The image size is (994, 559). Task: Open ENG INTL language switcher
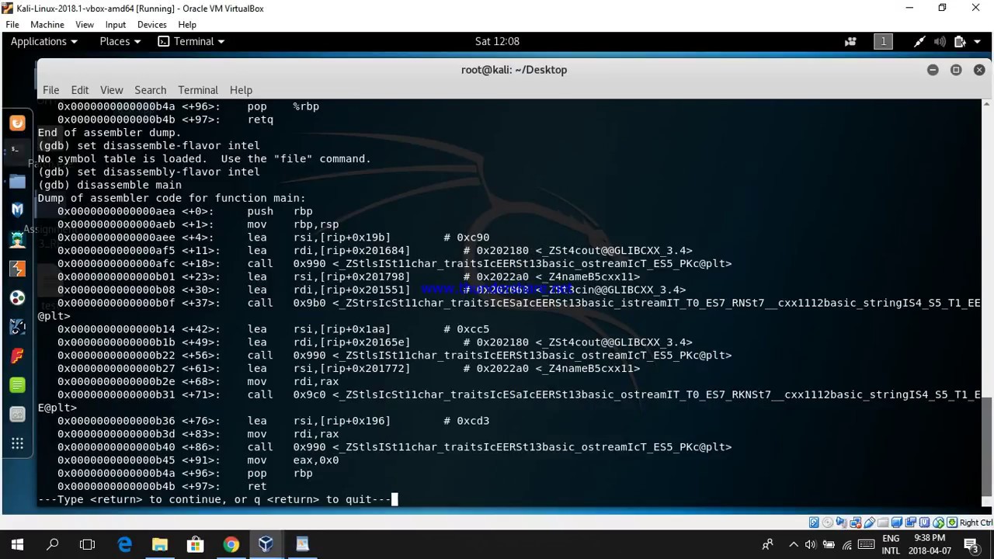coord(891,545)
